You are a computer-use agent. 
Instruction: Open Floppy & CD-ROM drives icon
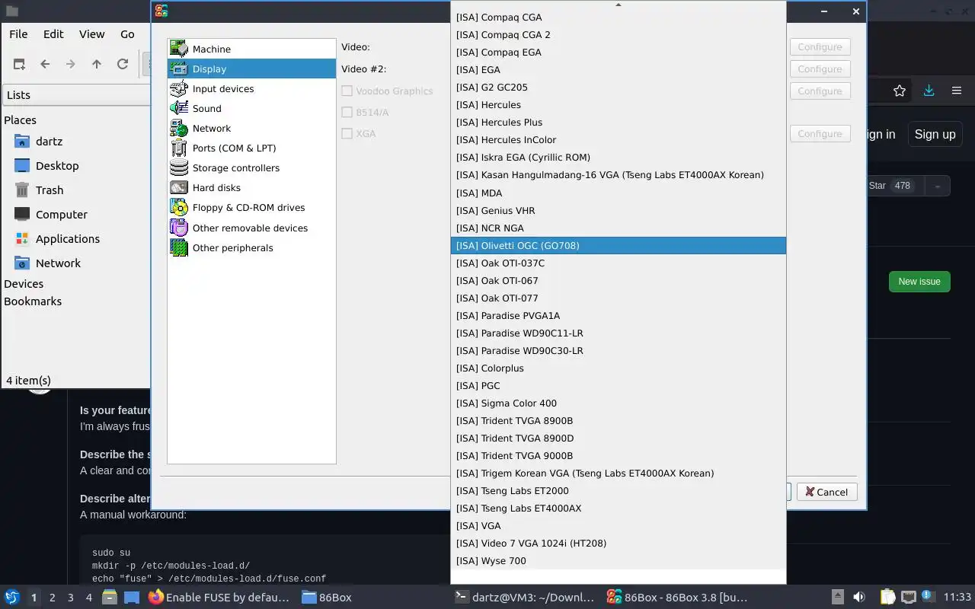[179, 207]
